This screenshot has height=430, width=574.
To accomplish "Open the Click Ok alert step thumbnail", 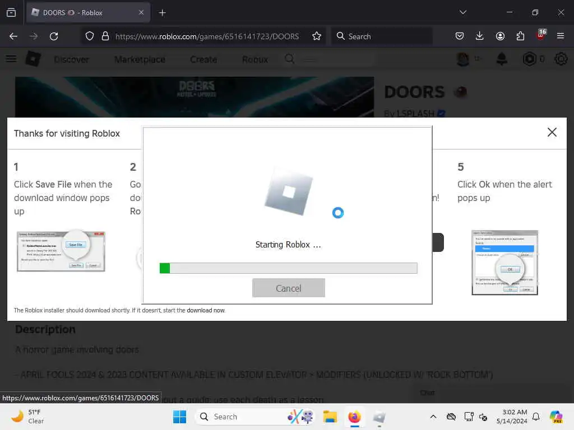I will pos(505,263).
